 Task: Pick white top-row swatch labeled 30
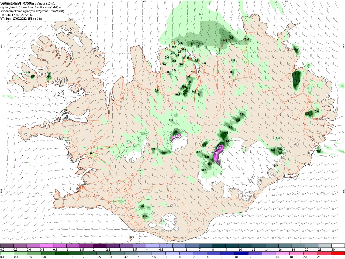pyautogui.click(x=338, y=246)
